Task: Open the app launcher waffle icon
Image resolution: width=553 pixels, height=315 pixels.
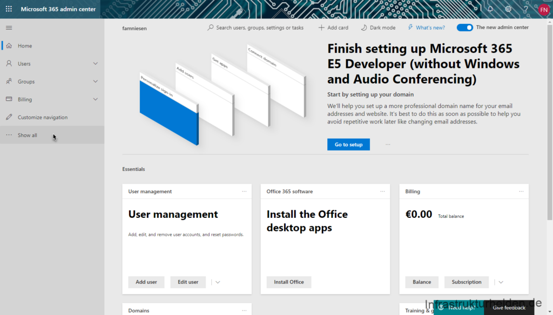Action: point(9,9)
